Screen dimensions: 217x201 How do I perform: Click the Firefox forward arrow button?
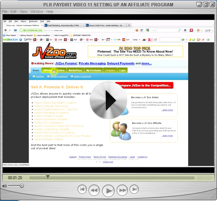10,30
